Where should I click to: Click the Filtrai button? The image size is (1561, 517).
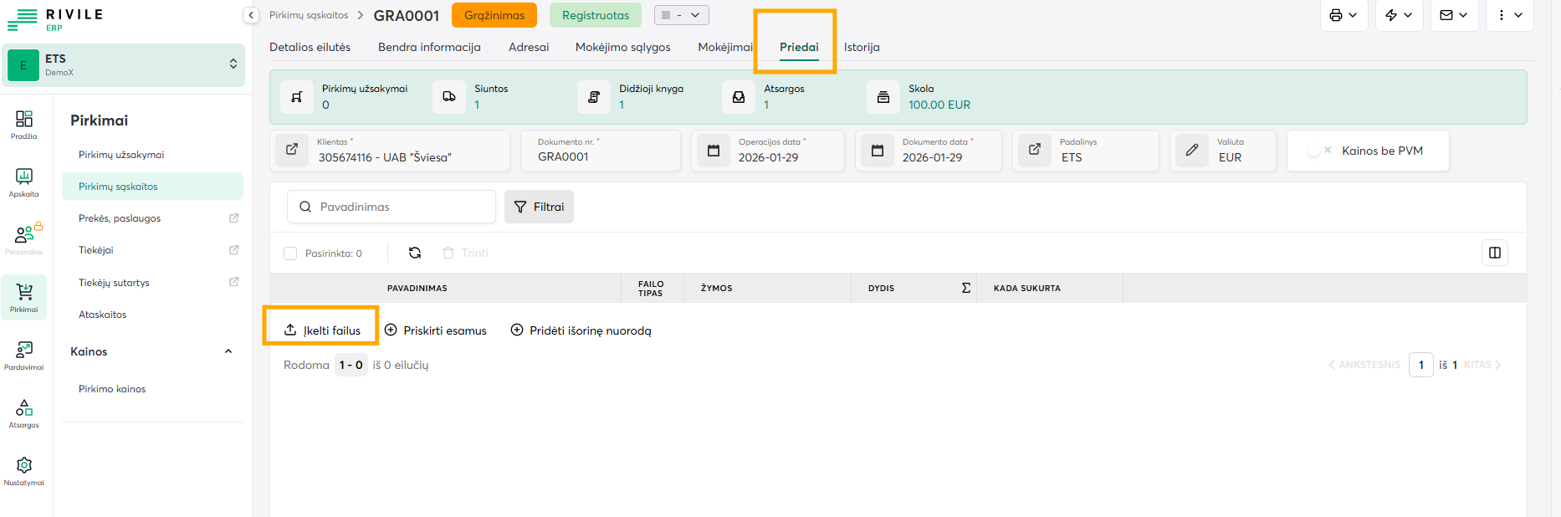539,207
